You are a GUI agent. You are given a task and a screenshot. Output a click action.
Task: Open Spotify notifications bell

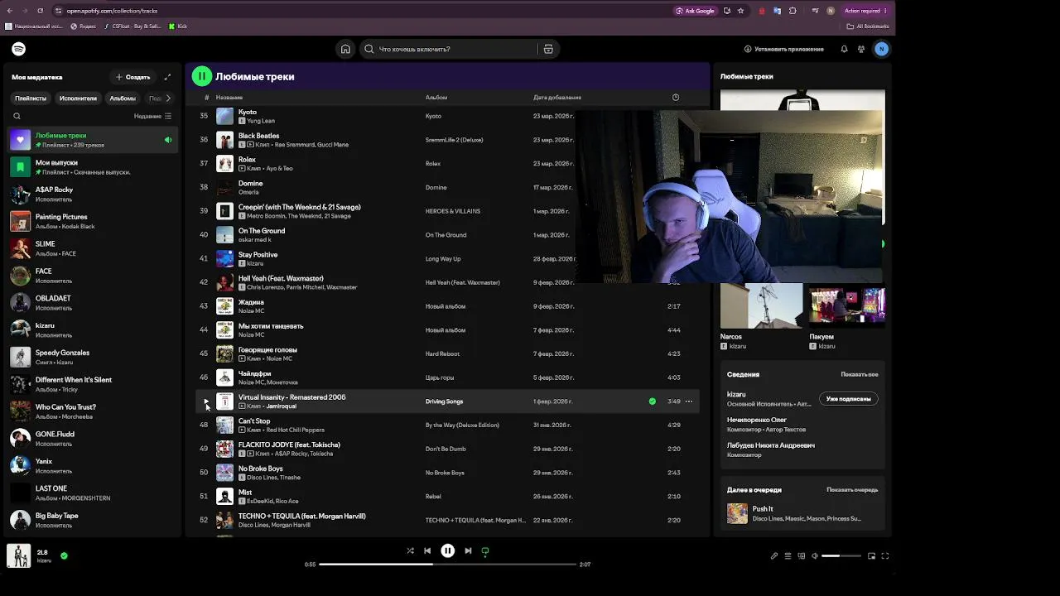click(844, 49)
